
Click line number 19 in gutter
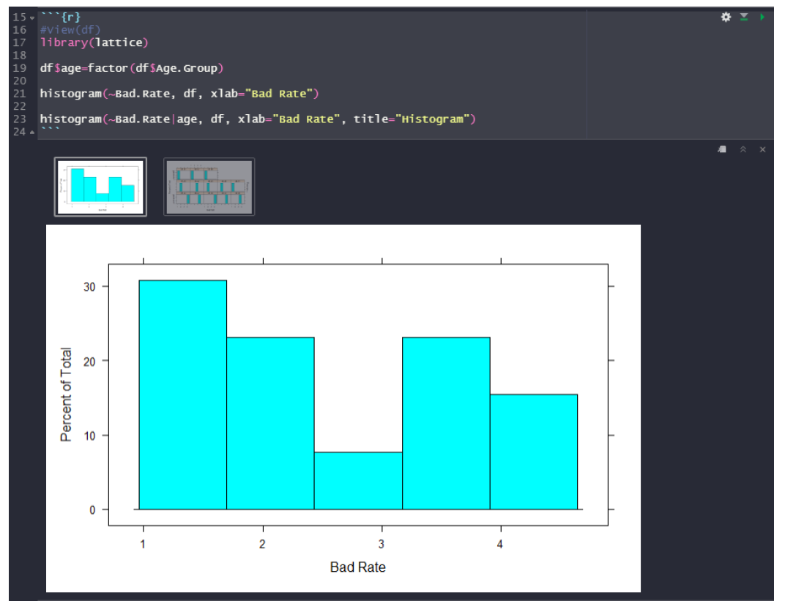[x=20, y=68]
